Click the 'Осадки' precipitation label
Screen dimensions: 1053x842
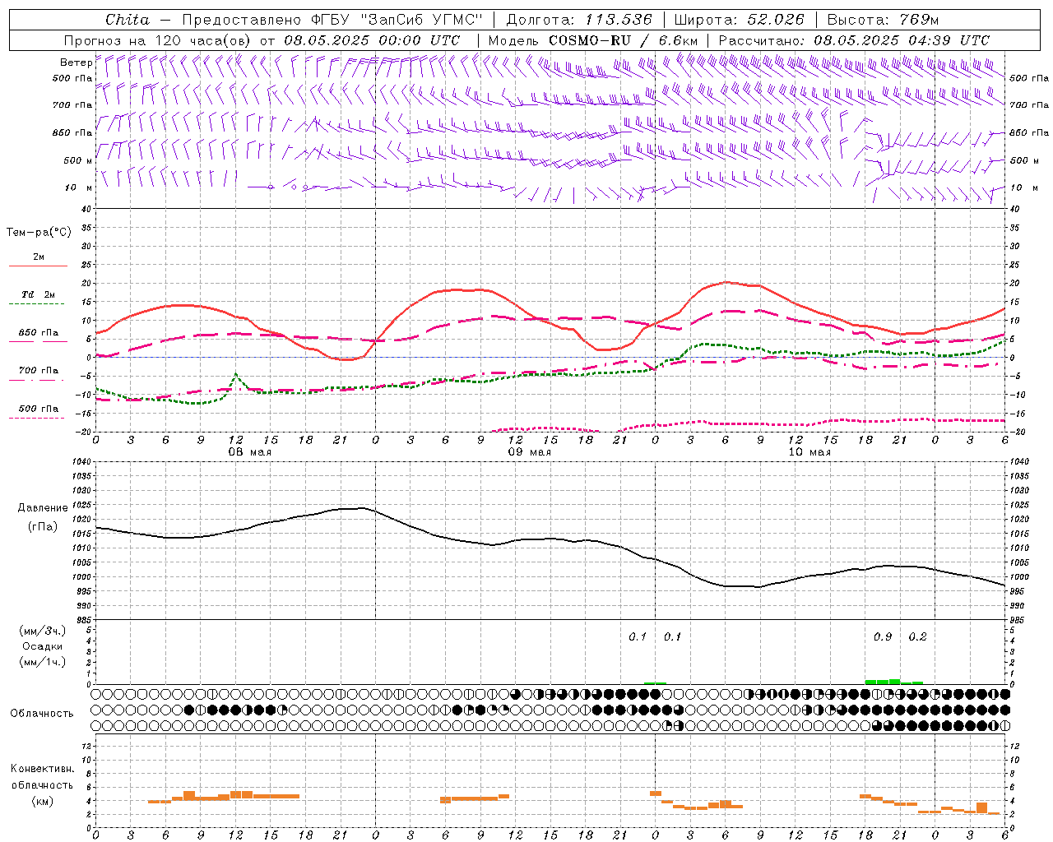coord(43,646)
